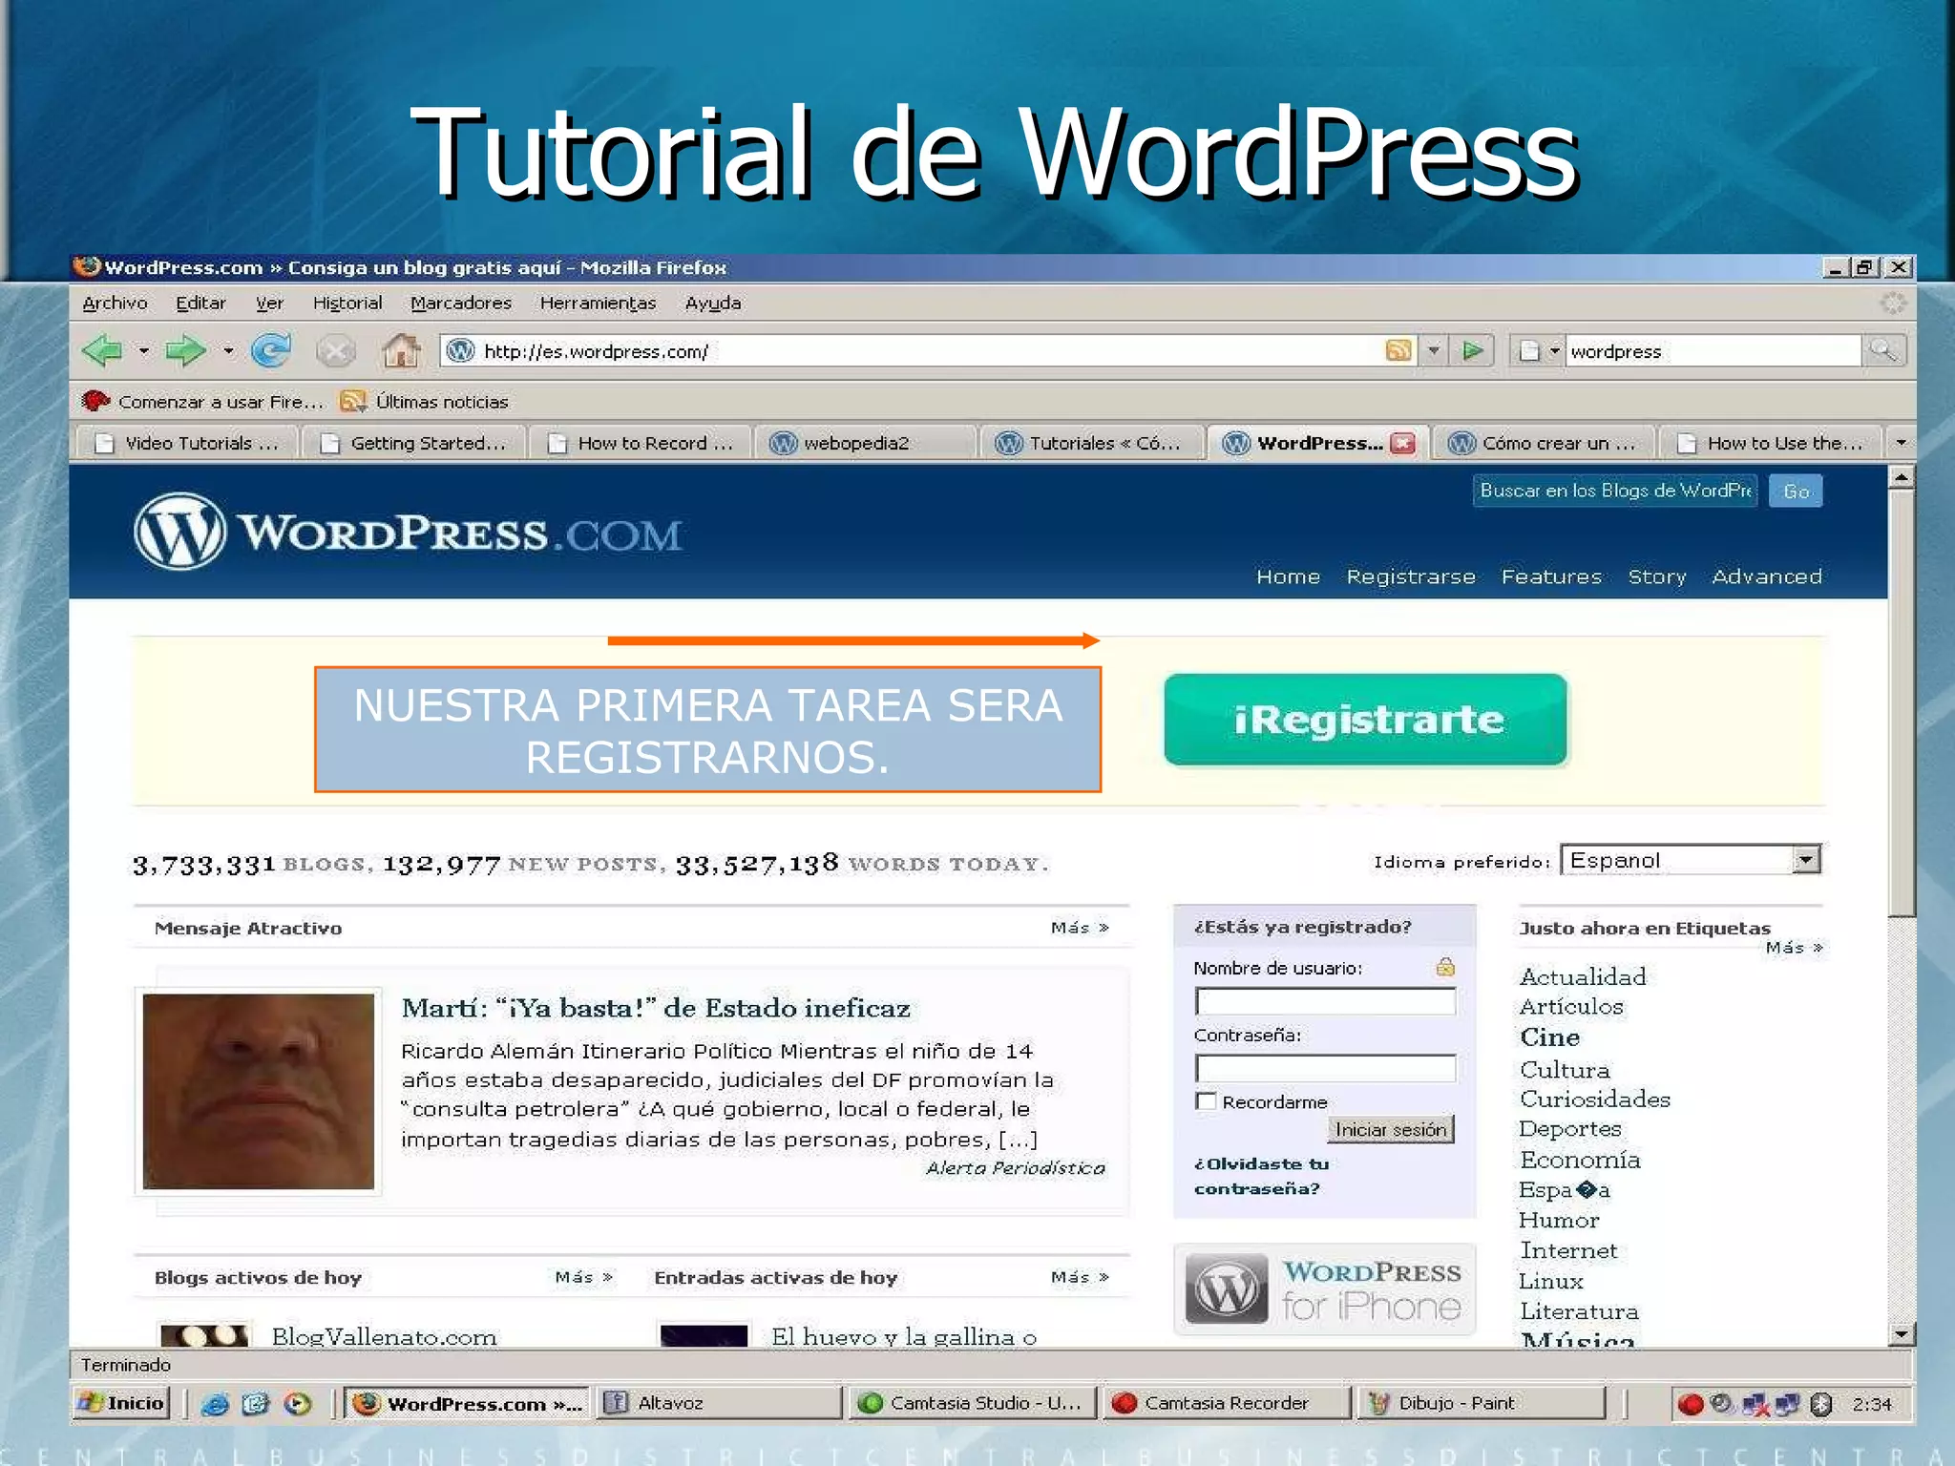Click the green Go arrow beside address bar
Viewport: 1955px width, 1466px height.
pyautogui.click(x=1472, y=351)
